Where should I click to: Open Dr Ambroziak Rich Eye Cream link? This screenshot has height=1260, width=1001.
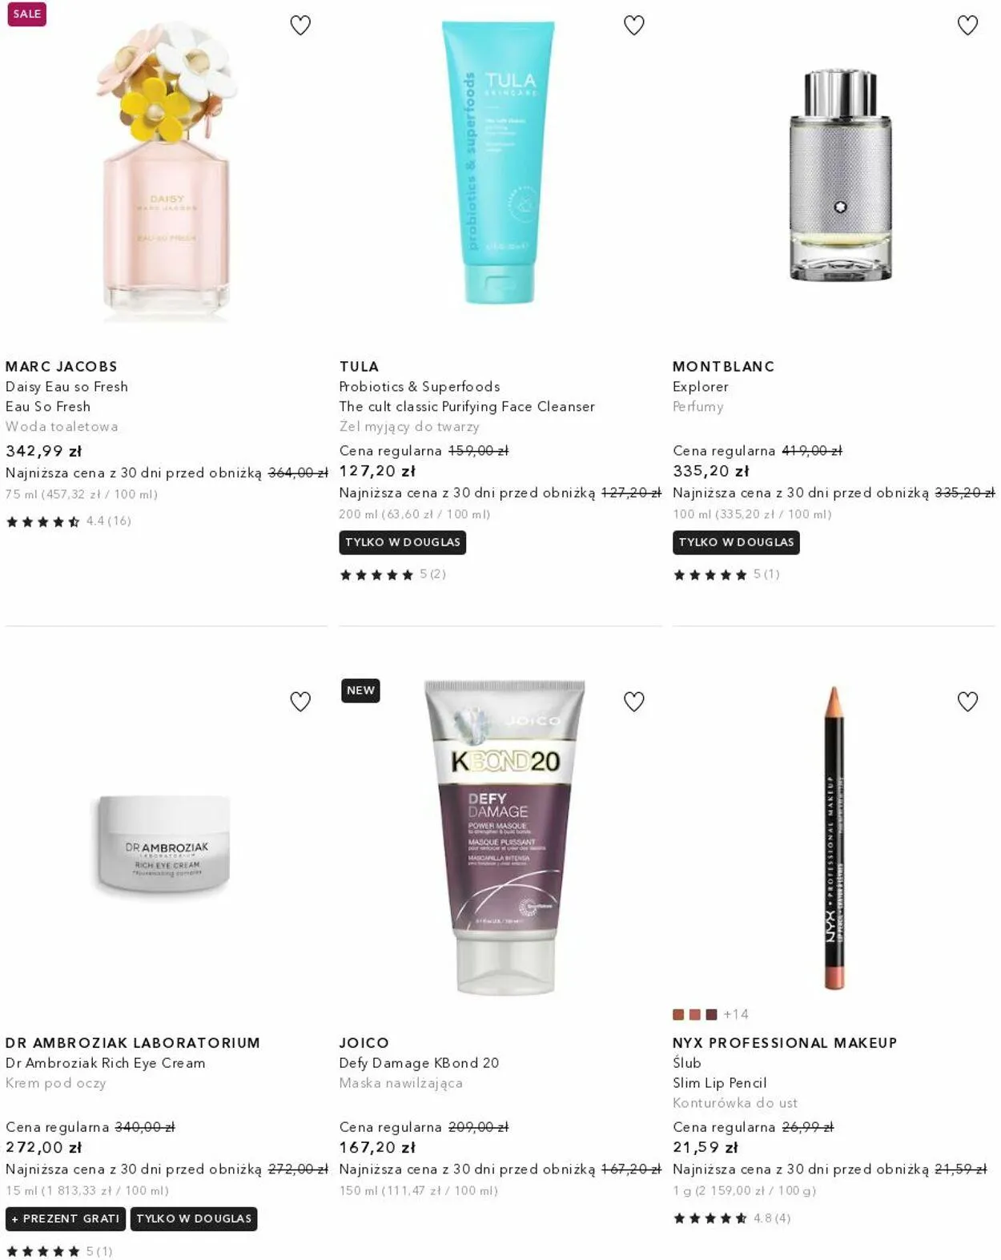pyautogui.click(x=106, y=1063)
